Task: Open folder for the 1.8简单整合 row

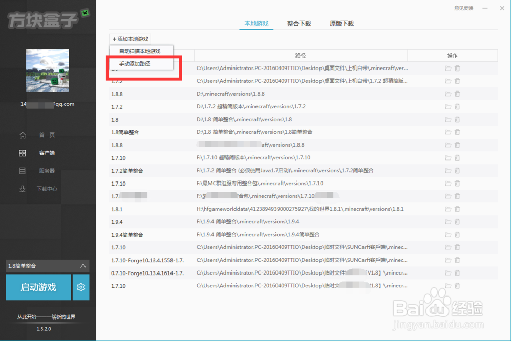Action: tap(448, 132)
